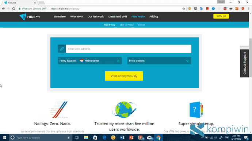The image size is (252, 141).
Task: Click the Chrome icon in taskbar
Action: tap(158, 137)
